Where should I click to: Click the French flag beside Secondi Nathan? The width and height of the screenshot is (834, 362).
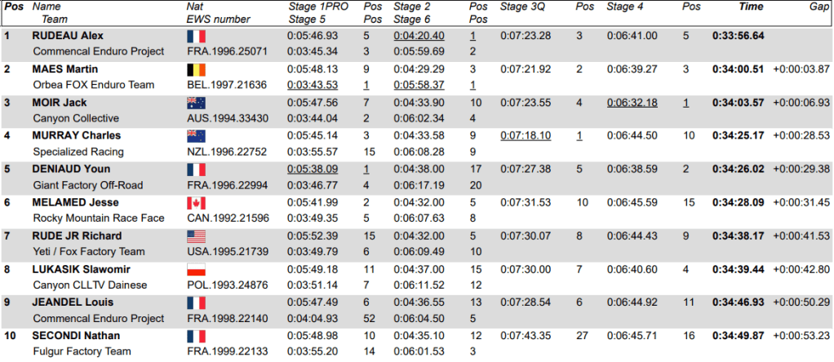click(196, 336)
